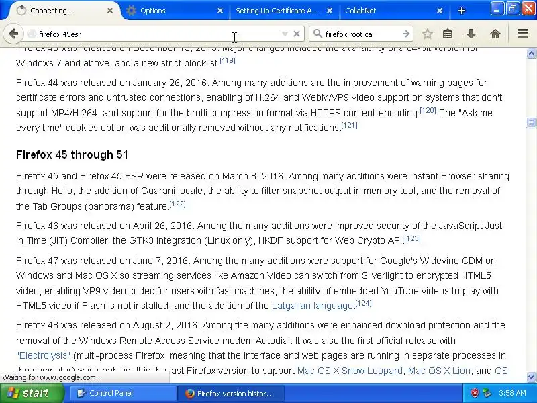The height and width of the screenshot is (403, 537).
Task: Close the CollabNet tab
Action: 440,11
